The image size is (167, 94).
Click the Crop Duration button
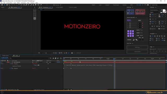137,52
